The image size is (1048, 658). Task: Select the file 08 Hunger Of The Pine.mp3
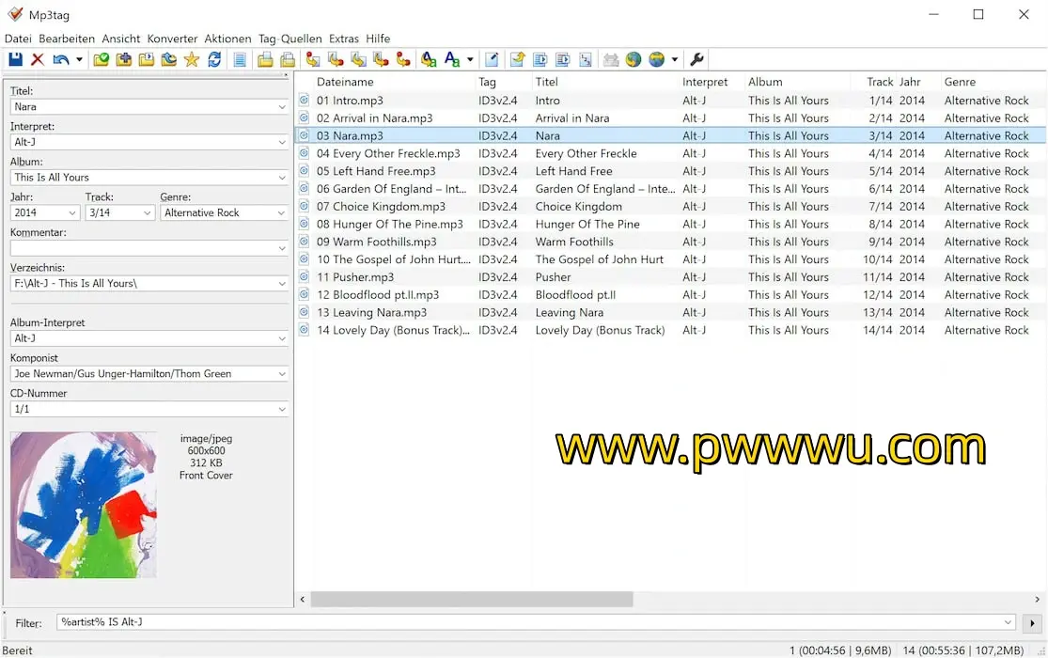point(389,225)
